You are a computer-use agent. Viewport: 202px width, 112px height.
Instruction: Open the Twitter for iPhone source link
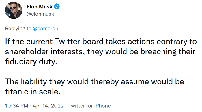(89, 106)
